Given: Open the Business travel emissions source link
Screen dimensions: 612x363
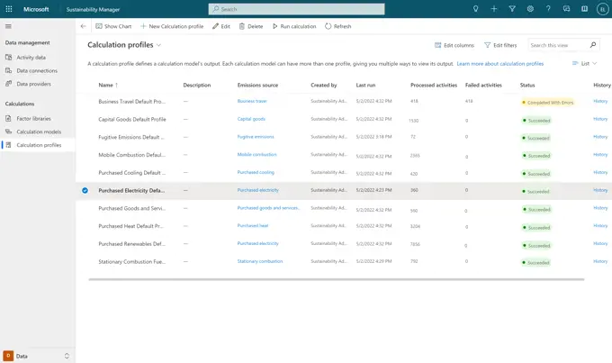Looking at the screenshot, I should [252, 102].
